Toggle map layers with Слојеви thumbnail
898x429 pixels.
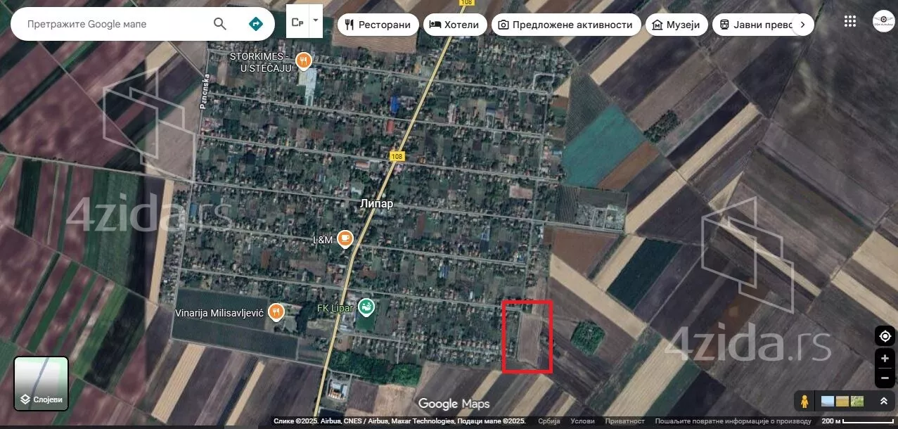pos(41,383)
